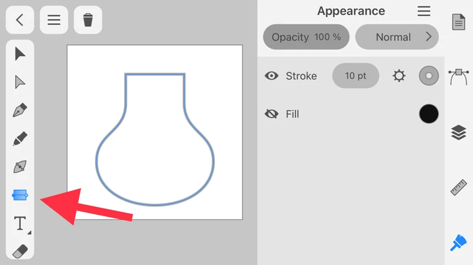
Task: Go back with the chevron button
Action: pyautogui.click(x=20, y=20)
